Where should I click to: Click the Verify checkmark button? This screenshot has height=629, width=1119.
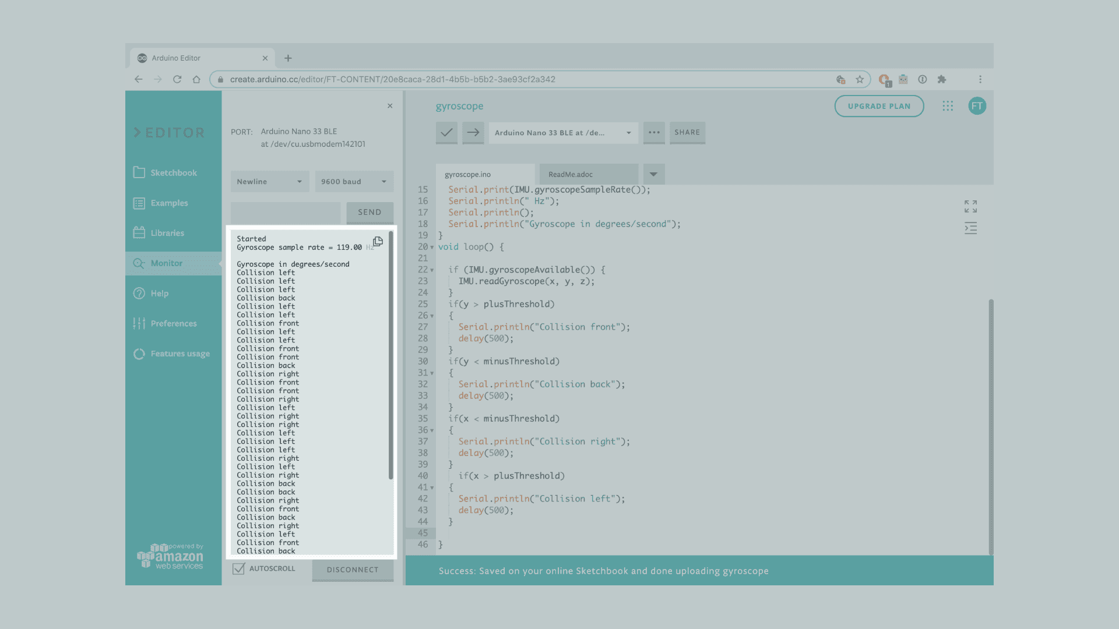pyautogui.click(x=446, y=133)
